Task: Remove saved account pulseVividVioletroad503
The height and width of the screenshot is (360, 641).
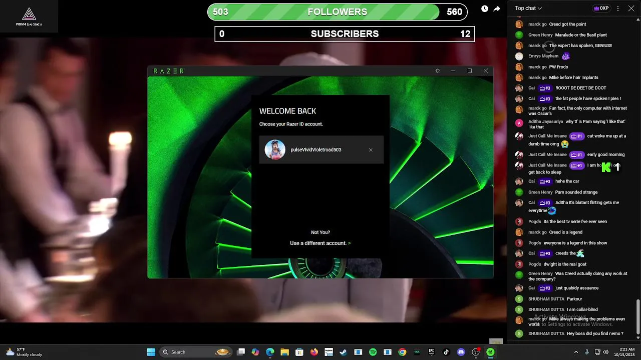Action: click(x=371, y=150)
